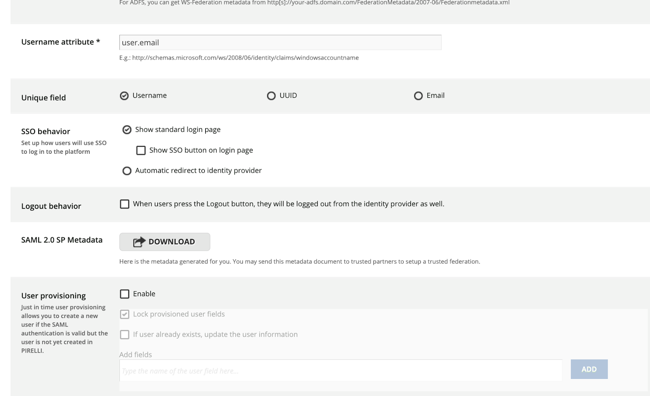Click the SSO behavior label
The width and height of the screenshot is (650, 396).
point(45,131)
